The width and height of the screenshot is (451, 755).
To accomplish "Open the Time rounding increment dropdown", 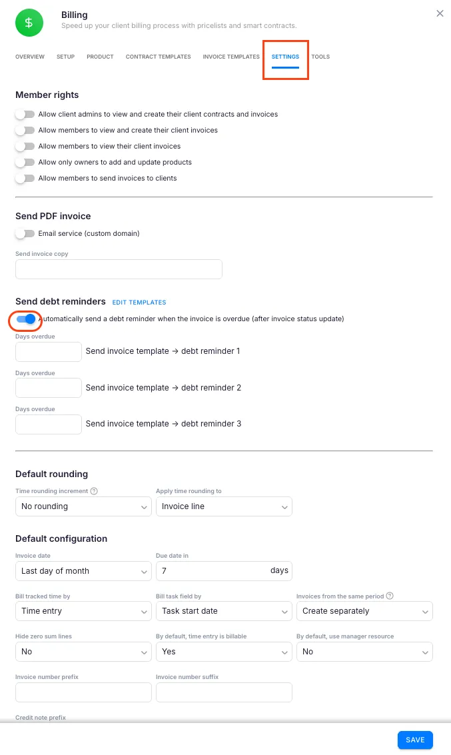I will point(83,506).
